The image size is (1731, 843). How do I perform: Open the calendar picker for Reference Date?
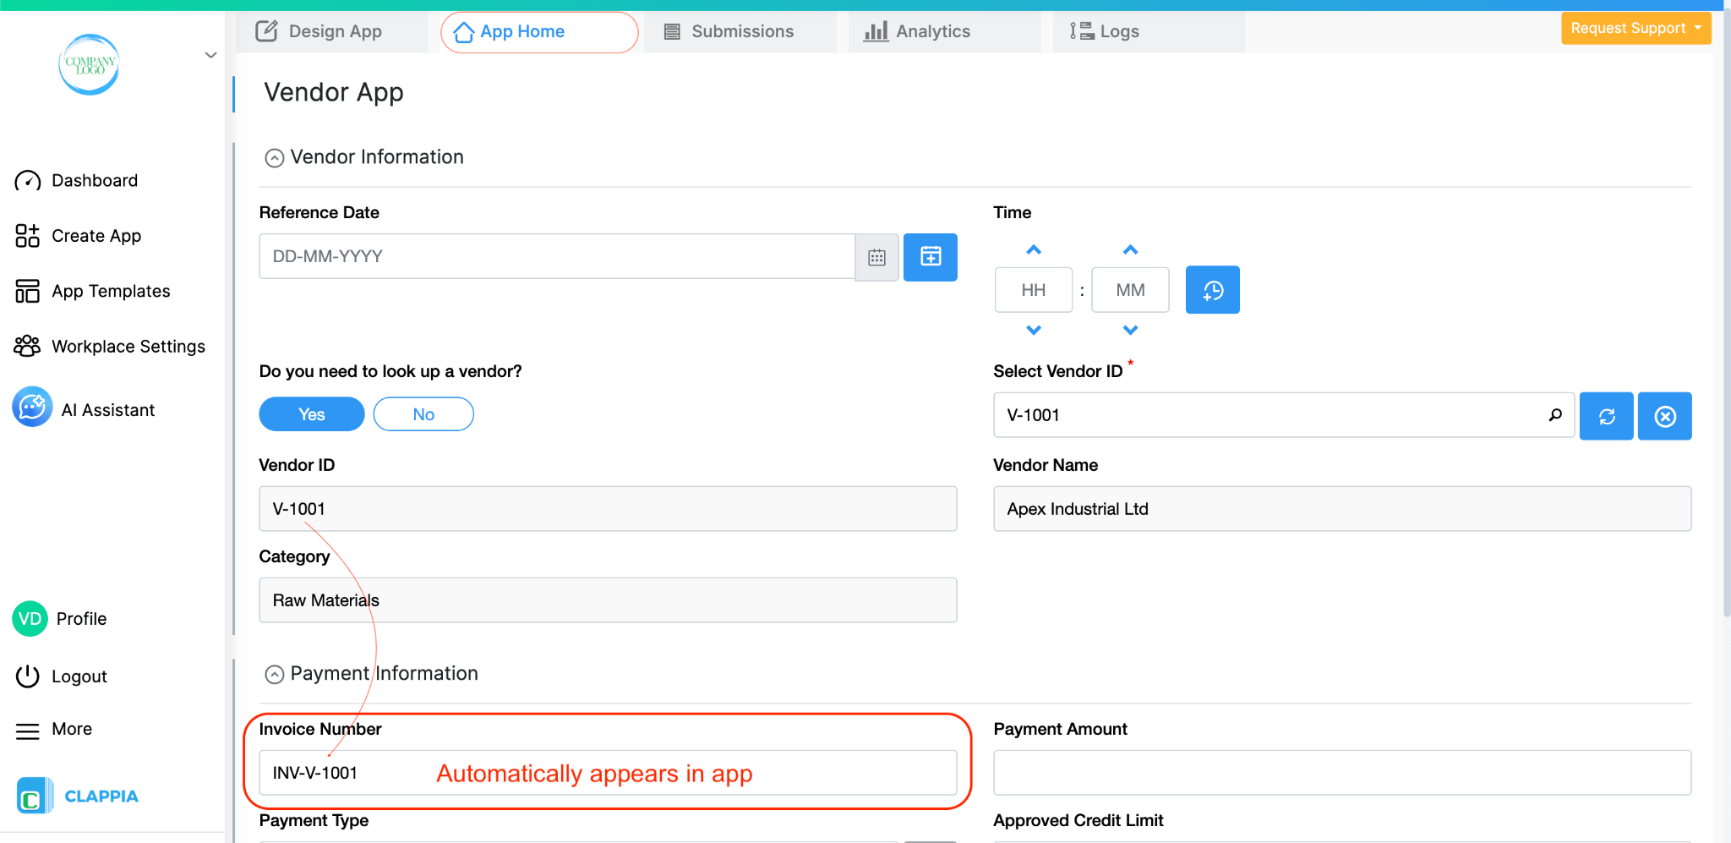point(876,256)
